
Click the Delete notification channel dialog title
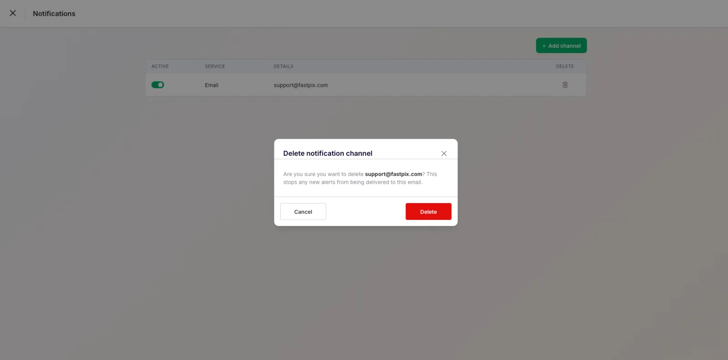(328, 154)
